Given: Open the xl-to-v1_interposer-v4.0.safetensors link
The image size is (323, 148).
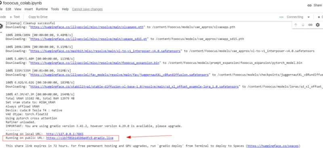Looking at the screenshot, I should coord(105,51).
